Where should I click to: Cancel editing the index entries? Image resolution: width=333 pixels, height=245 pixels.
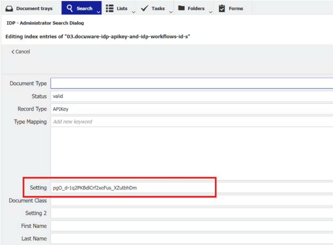(22, 52)
